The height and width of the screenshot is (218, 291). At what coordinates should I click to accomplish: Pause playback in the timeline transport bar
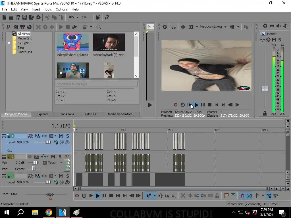click(x=104, y=196)
